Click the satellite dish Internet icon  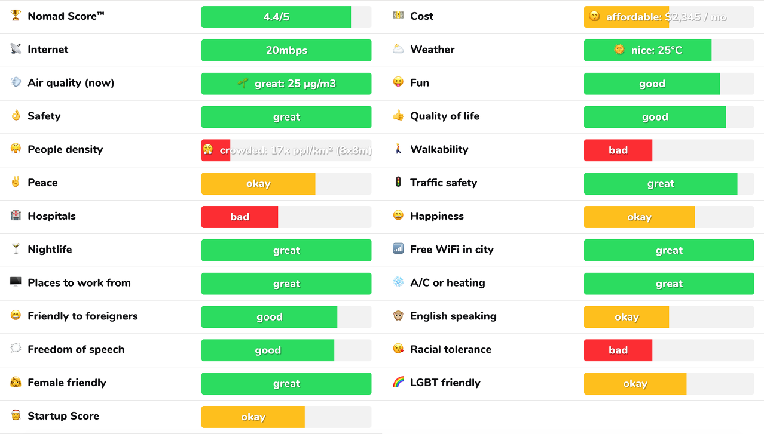click(x=16, y=49)
